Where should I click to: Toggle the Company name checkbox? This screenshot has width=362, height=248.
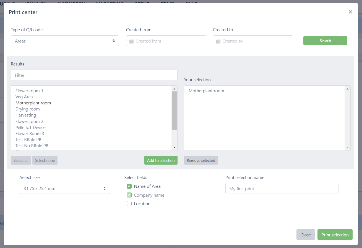(129, 195)
